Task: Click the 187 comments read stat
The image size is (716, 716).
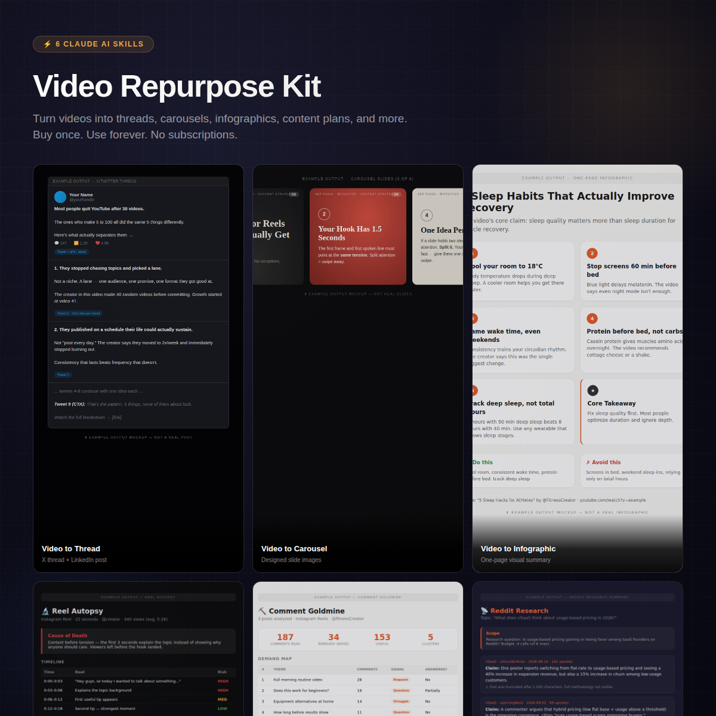Action: pos(285,639)
